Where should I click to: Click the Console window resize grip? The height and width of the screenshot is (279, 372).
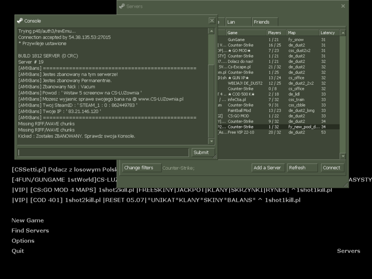click(x=215, y=157)
